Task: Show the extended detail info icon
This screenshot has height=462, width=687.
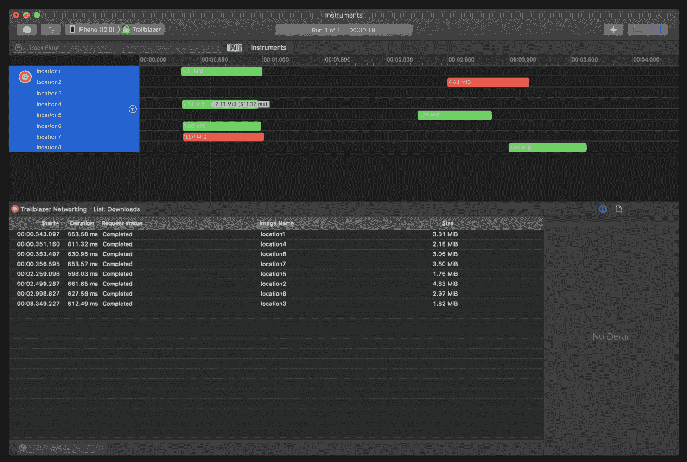Action: pyautogui.click(x=603, y=209)
